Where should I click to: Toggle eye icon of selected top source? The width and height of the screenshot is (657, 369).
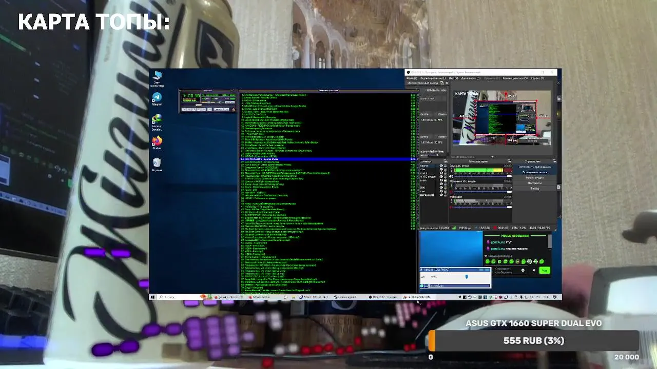pos(441,166)
